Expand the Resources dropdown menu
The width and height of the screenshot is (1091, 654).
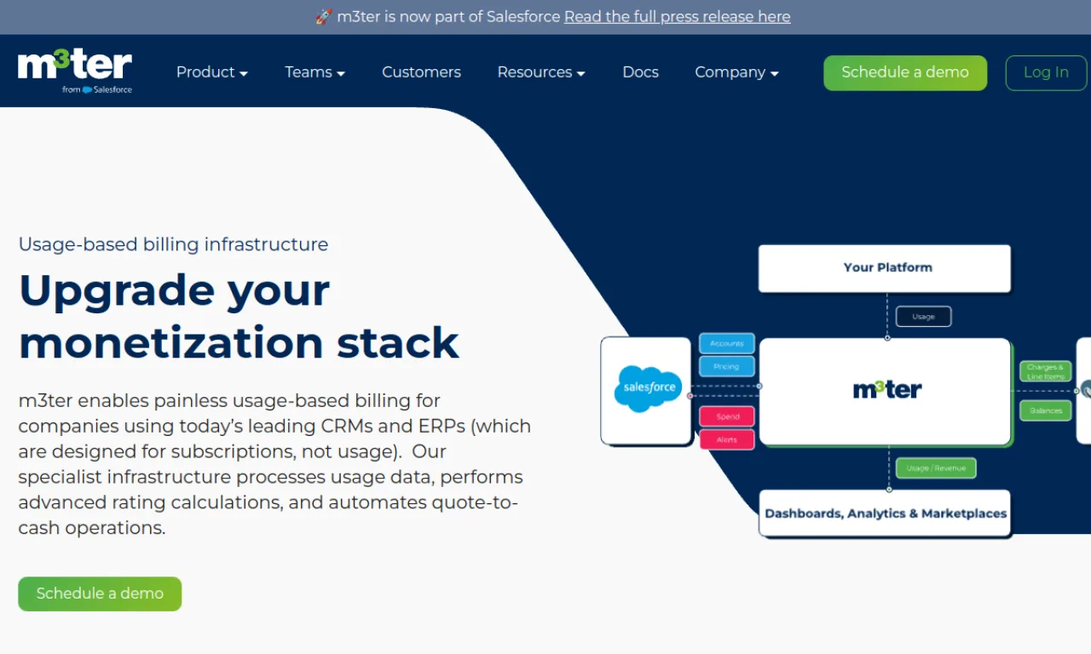(x=541, y=72)
